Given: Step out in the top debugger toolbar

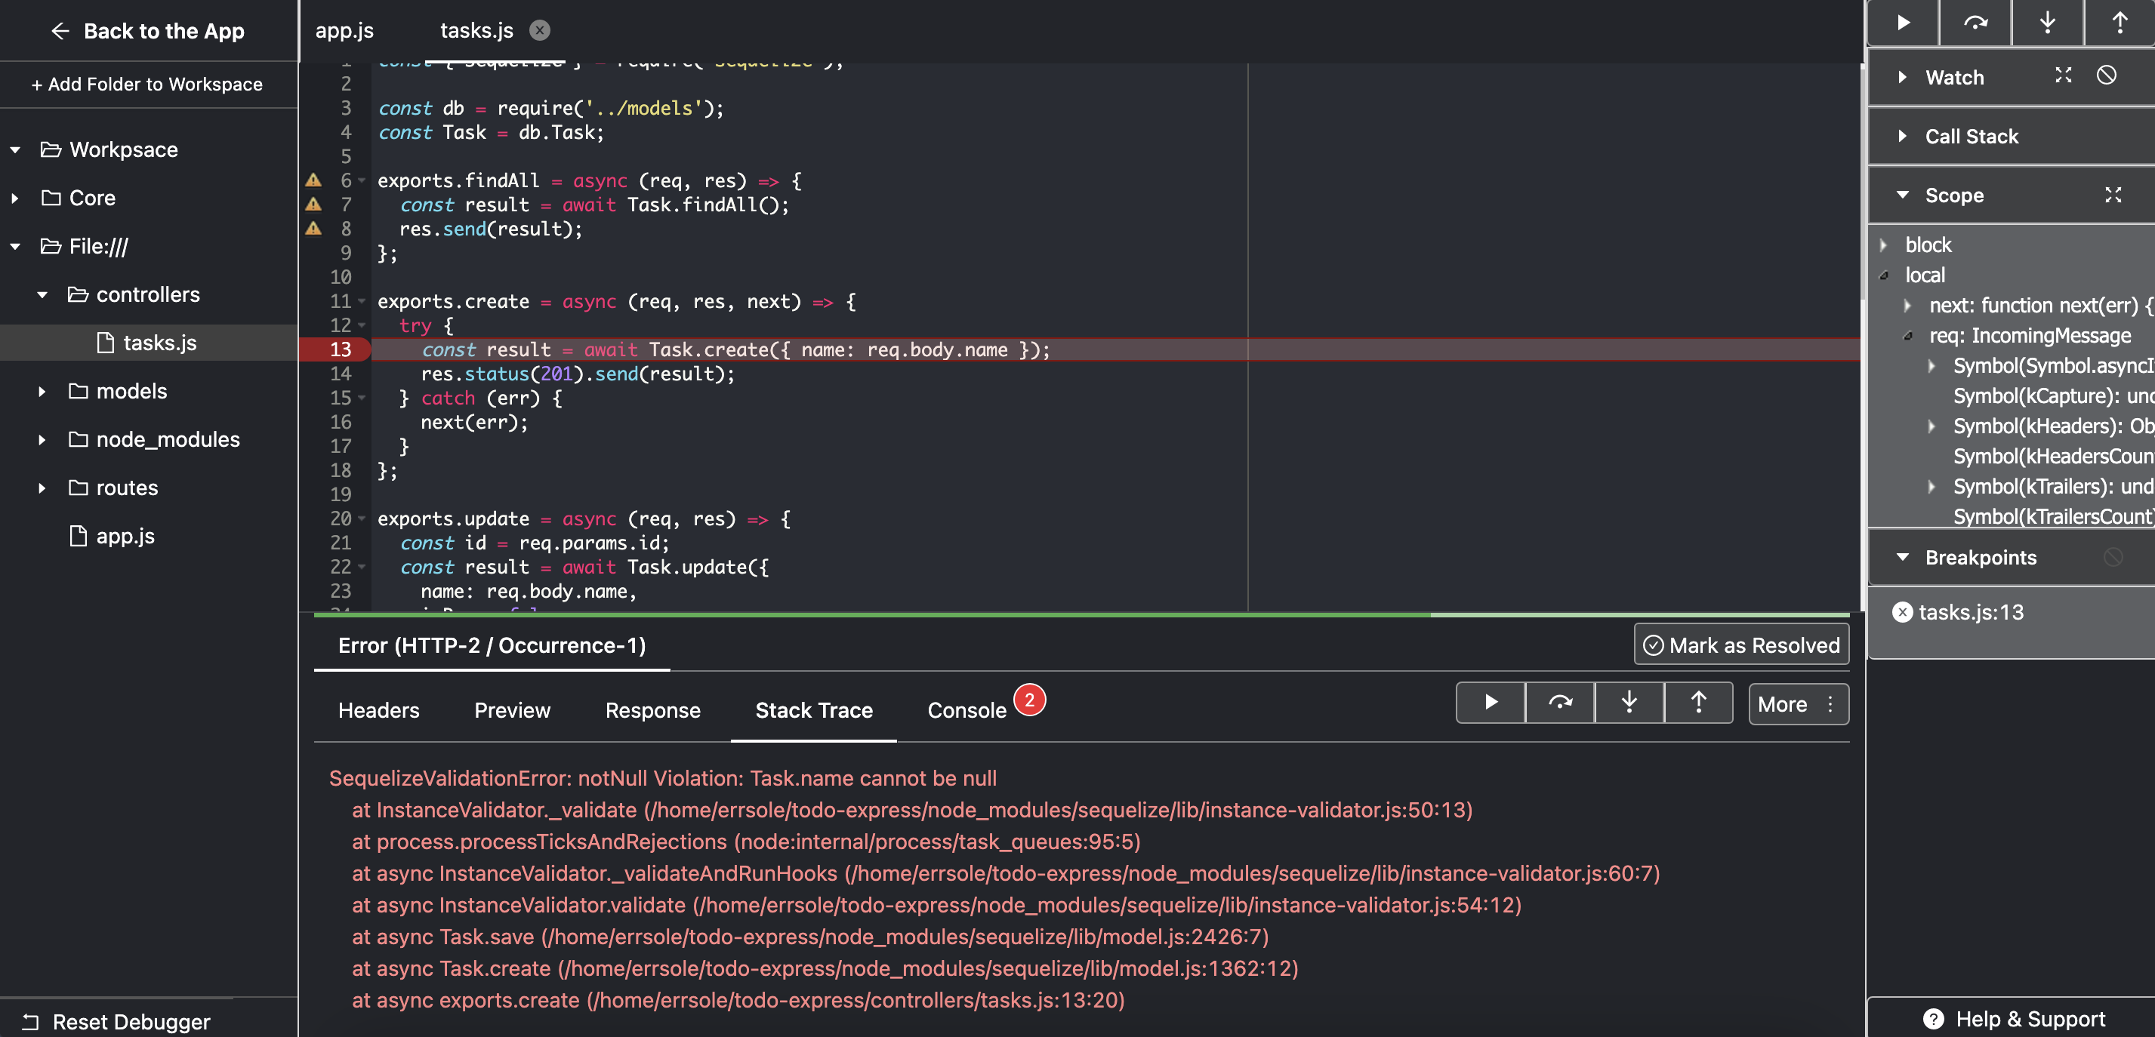Looking at the screenshot, I should click(2119, 23).
